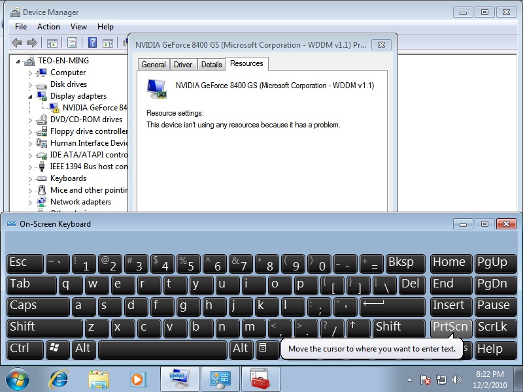Image resolution: width=523 pixels, height=392 pixels.
Task: Click the Properties toolbar icon
Action: pos(72,43)
